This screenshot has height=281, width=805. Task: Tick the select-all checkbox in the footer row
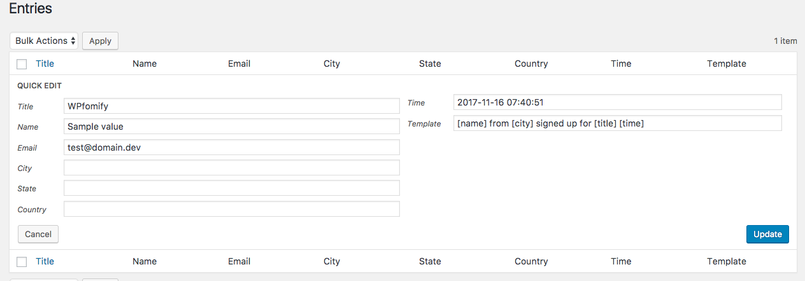[x=22, y=261]
